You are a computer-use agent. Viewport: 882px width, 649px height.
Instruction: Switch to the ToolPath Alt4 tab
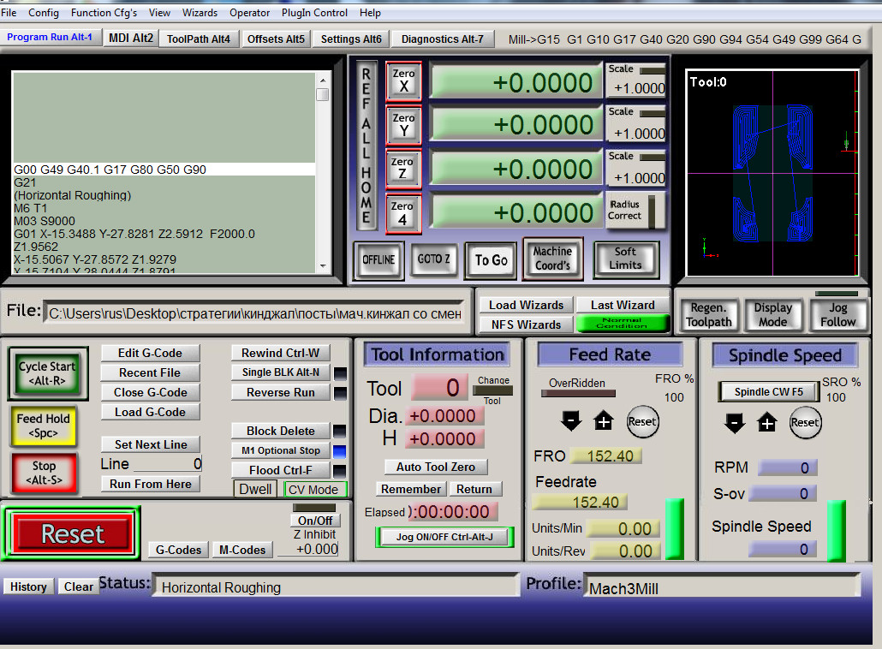(x=198, y=39)
